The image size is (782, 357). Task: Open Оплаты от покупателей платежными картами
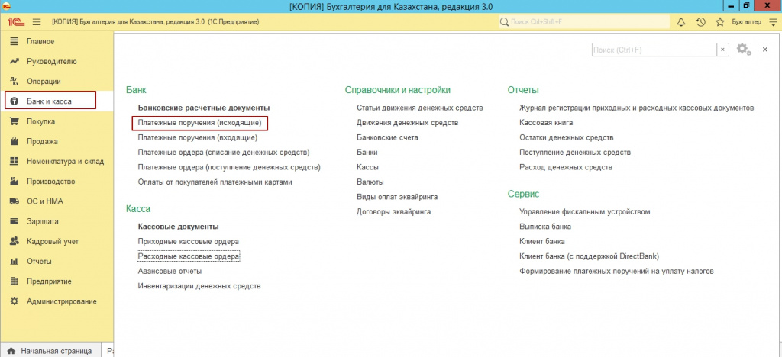(x=215, y=182)
